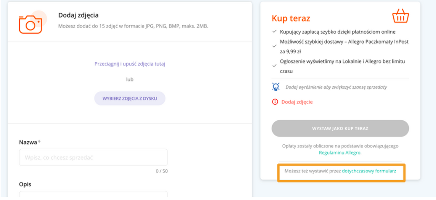Focus the Nazwa input field
The width and height of the screenshot is (436, 200).
pyautogui.click(x=93, y=158)
